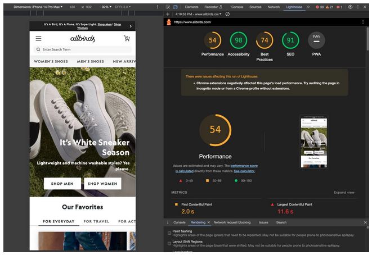
Task: Switch to the Recorder tab
Action: (x=213, y=7)
